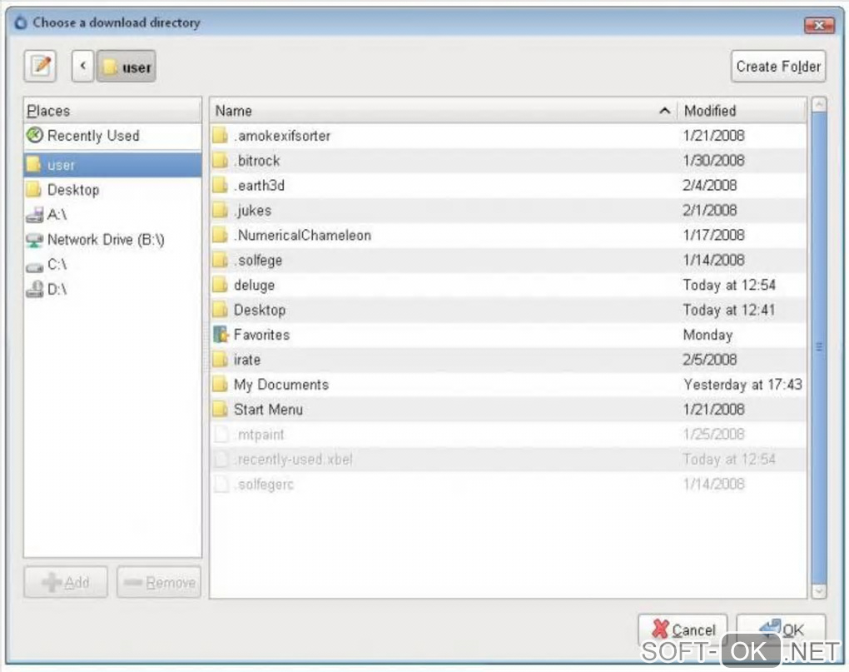Screen dimensions: 849x672
Task: Select the 'Start Menu' name text
Action: 269,410
